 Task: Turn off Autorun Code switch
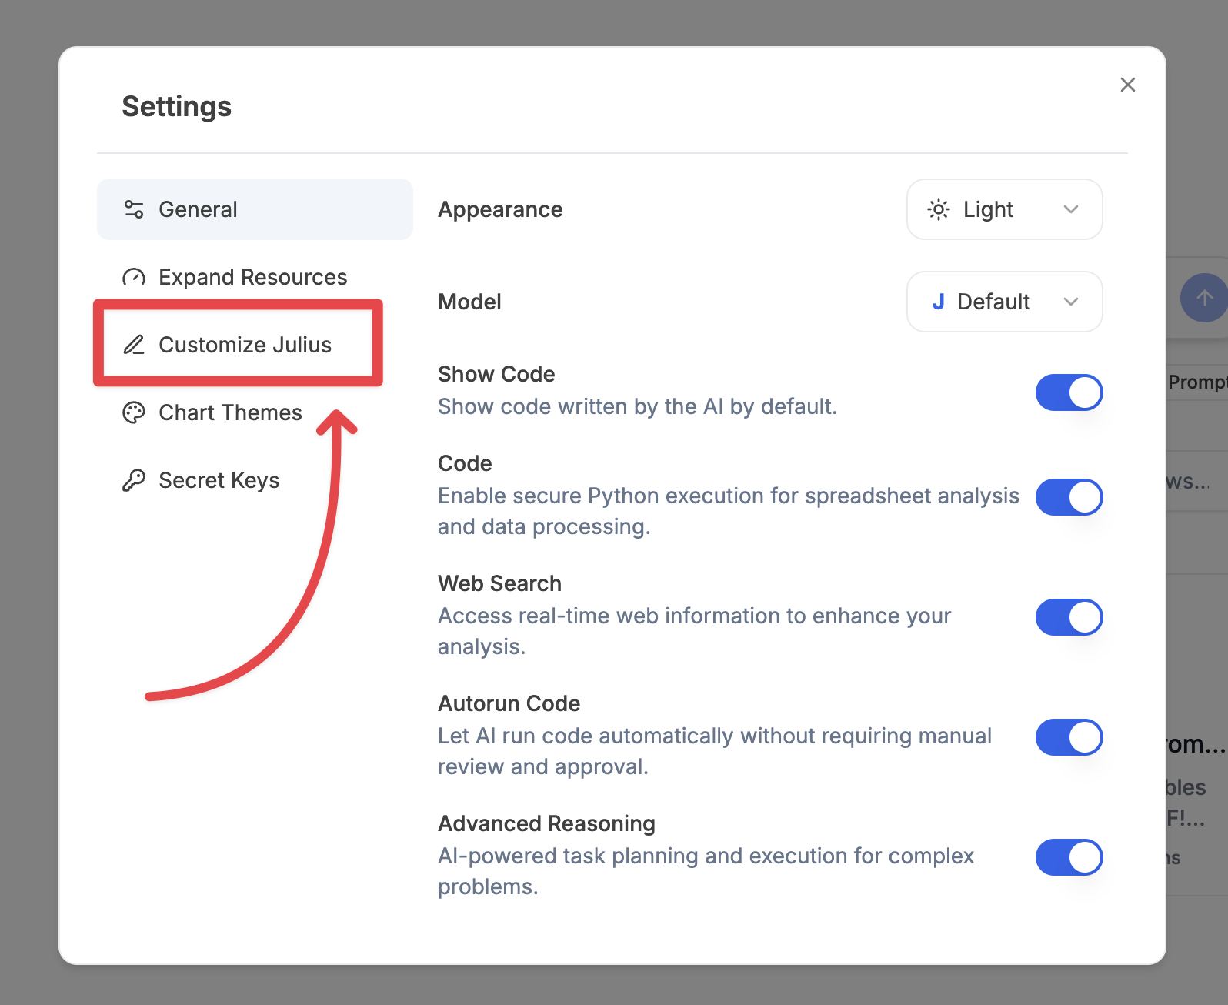(x=1069, y=737)
